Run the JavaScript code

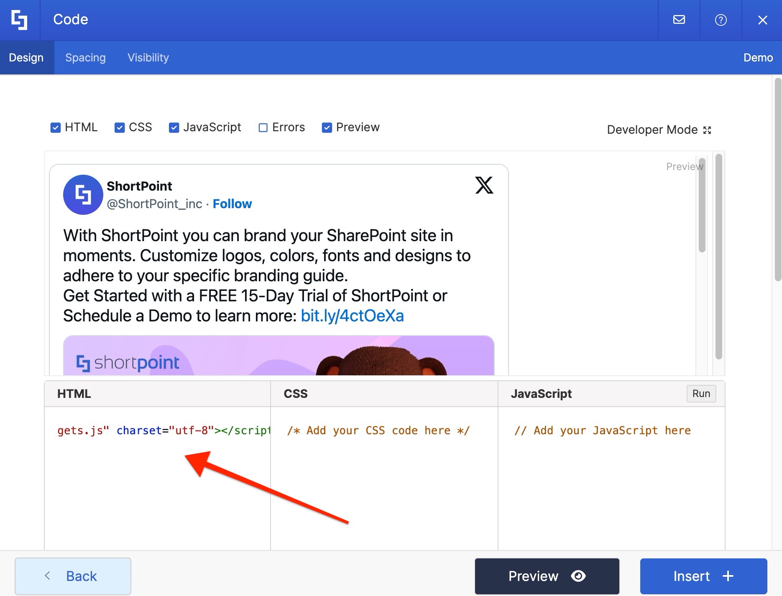(701, 394)
